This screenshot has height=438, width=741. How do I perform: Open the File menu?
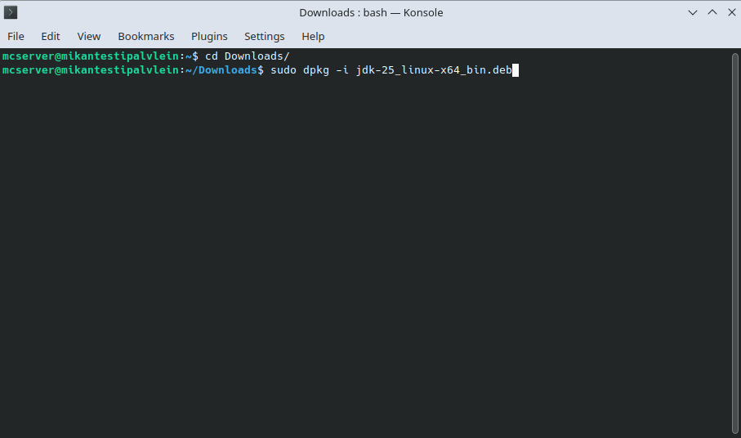click(x=16, y=36)
